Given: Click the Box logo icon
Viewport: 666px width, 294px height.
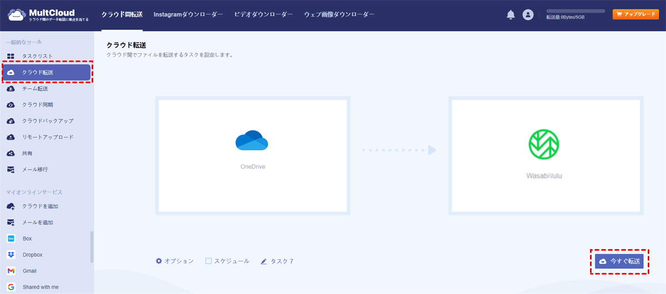Looking at the screenshot, I should coord(11,239).
